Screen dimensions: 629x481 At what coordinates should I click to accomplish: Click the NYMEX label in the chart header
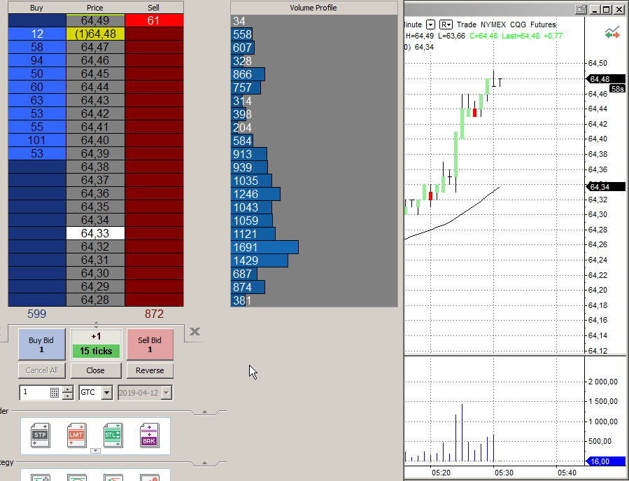[493, 25]
